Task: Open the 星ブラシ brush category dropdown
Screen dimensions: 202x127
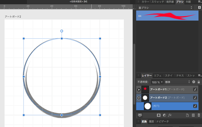Action: coord(165,8)
